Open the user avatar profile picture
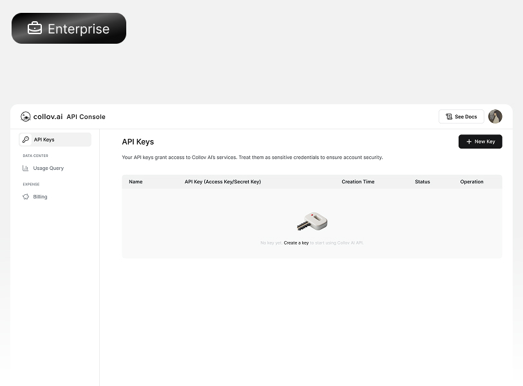The height and width of the screenshot is (386, 523). 495,116
